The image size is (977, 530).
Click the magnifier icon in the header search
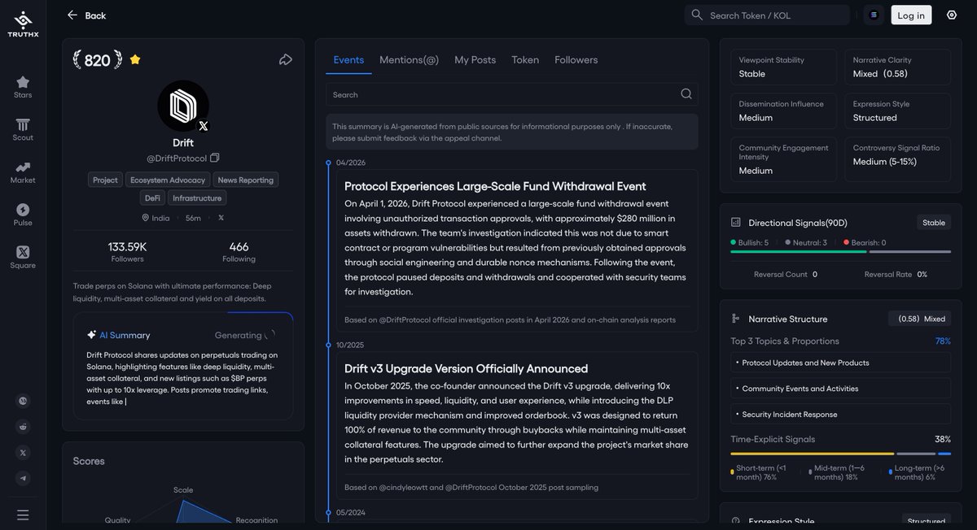click(x=697, y=15)
